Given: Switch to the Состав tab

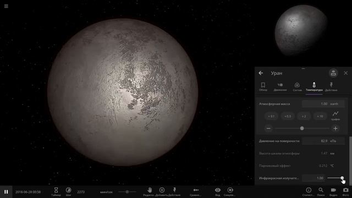Looking at the screenshot, I should 297,87.
